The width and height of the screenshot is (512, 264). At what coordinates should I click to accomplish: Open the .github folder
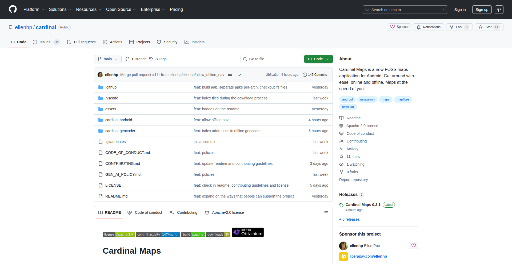pyautogui.click(x=111, y=87)
